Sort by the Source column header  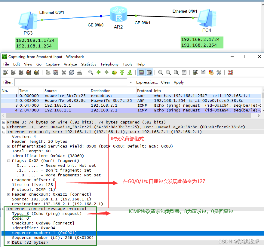coord(67,91)
